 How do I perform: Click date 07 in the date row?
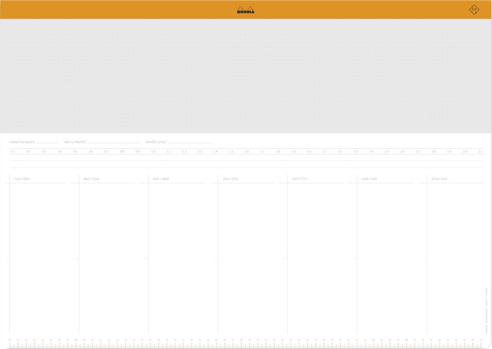106,151
